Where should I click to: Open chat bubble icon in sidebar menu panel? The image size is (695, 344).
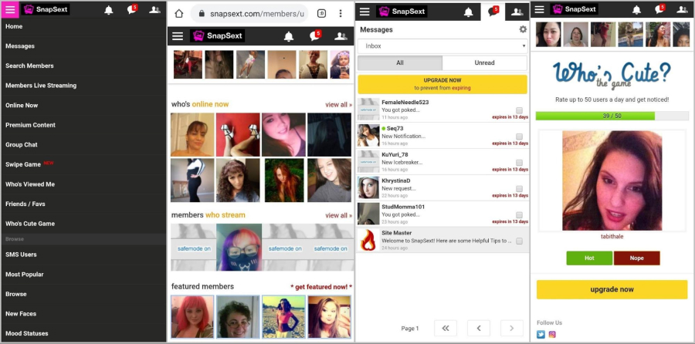click(132, 9)
